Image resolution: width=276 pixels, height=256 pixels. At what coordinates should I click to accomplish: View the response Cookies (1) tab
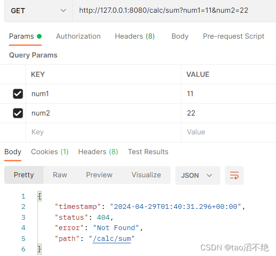[x=50, y=152]
